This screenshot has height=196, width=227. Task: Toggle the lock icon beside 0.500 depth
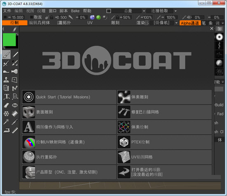pyautogui.click(x=52, y=17)
